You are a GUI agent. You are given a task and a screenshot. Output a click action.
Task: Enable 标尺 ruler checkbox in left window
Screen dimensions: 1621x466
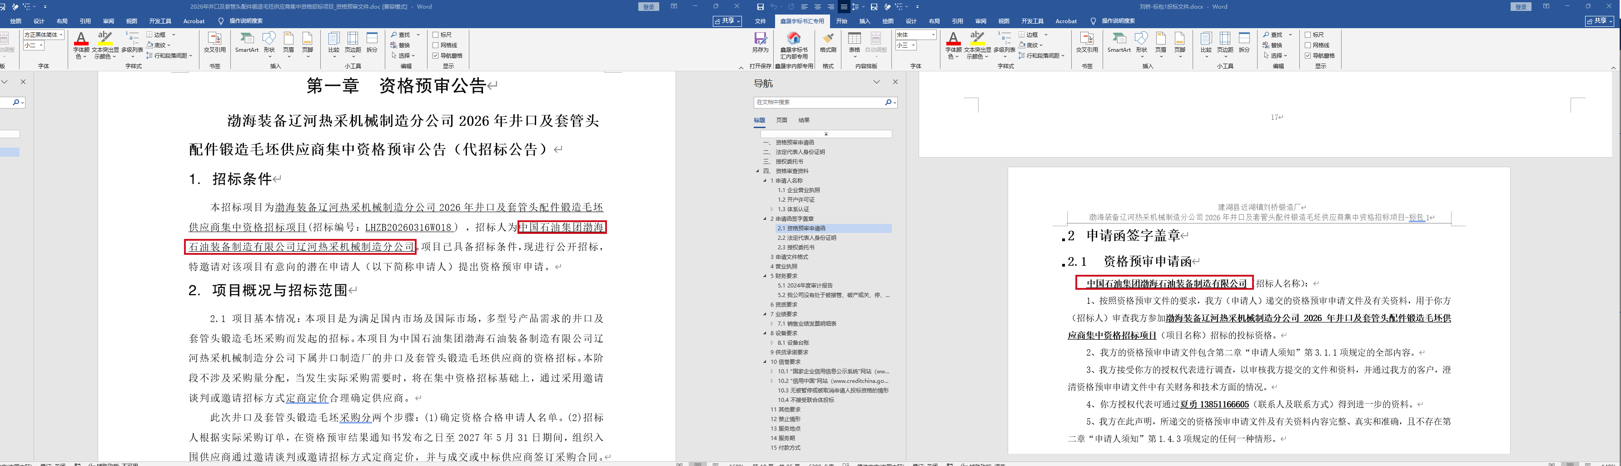435,35
